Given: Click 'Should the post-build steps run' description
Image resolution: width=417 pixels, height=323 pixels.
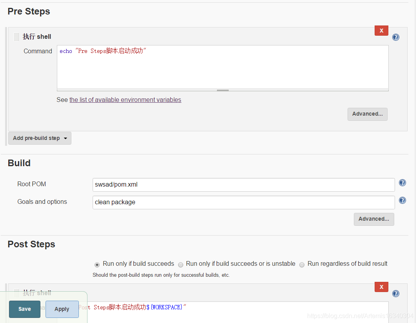Looking at the screenshot, I should coord(161,275).
